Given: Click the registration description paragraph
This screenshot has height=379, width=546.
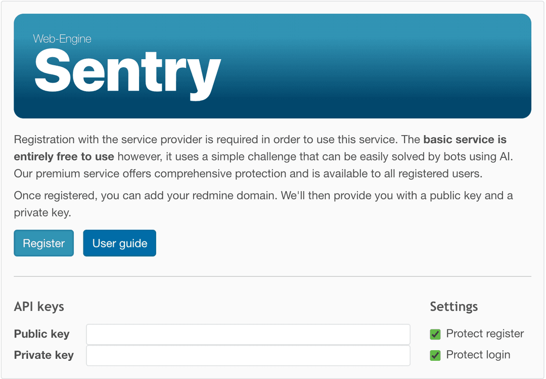Looking at the screenshot, I should pyautogui.click(x=263, y=156).
